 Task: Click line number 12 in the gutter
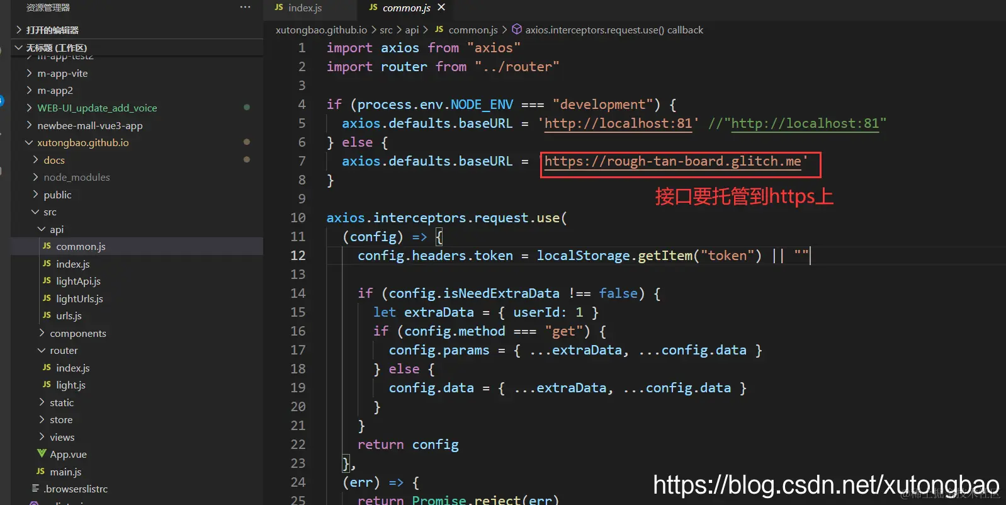[298, 256]
